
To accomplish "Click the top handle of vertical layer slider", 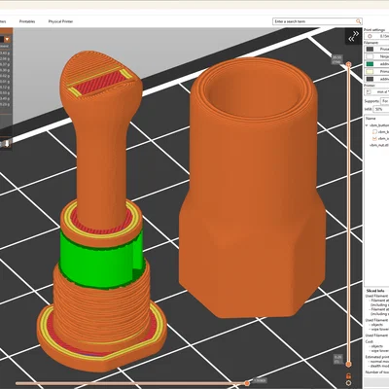I will [x=348, y=65].
